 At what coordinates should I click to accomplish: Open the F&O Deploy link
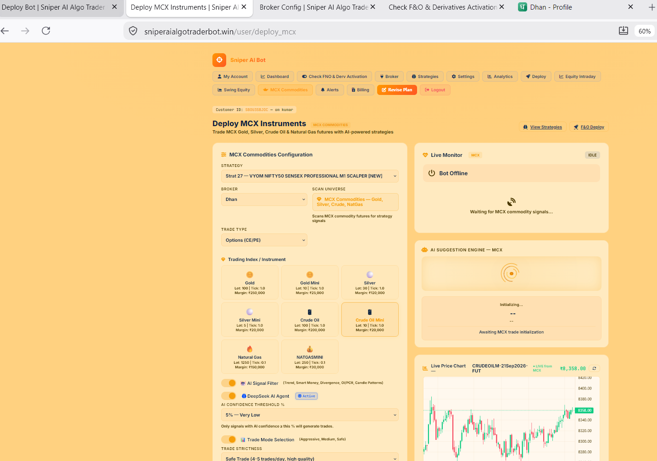pyautogui.click(x=589, y=127)
